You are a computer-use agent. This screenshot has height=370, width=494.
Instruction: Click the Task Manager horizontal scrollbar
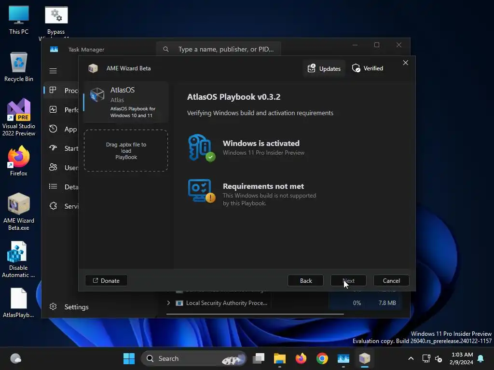[255, 314]
